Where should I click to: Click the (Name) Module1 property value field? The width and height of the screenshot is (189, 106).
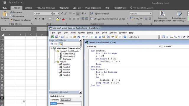click(x=69, y=103)
